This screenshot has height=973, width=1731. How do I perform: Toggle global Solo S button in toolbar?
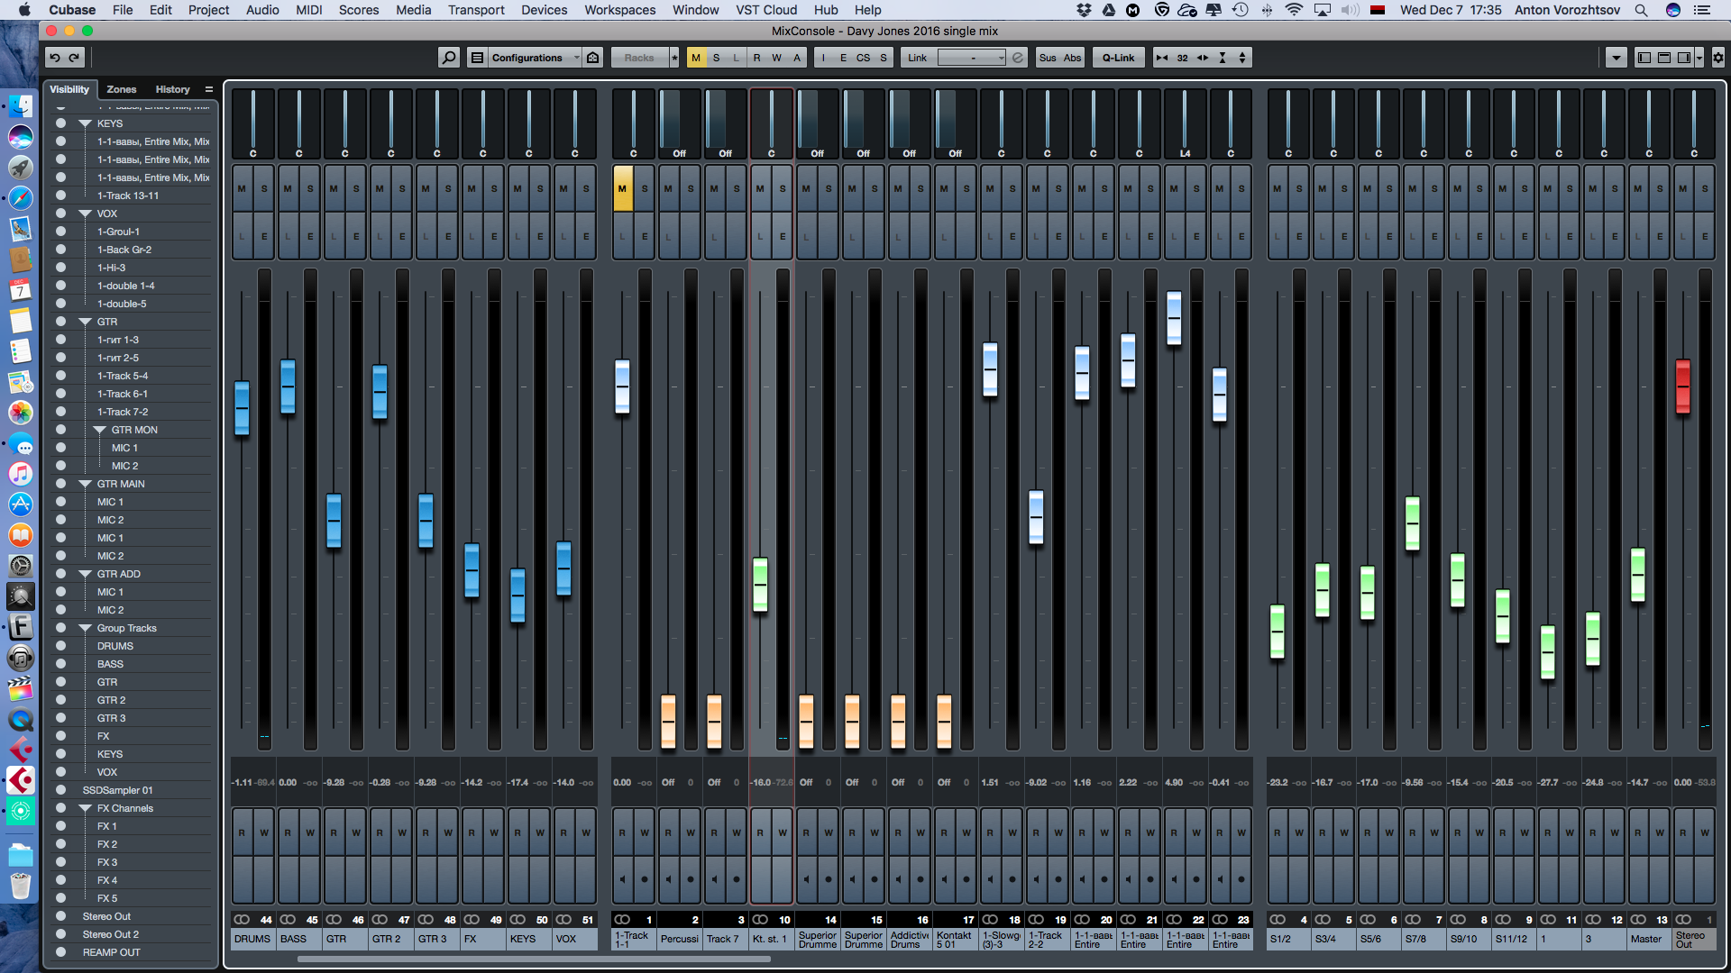point(716,58)
